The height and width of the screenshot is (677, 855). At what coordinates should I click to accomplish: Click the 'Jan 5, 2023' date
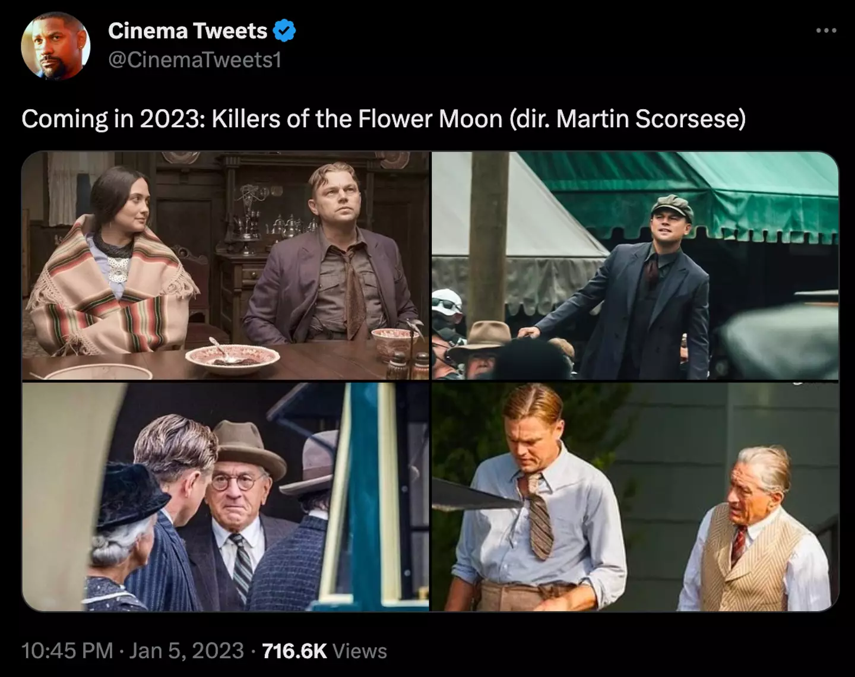186,651
